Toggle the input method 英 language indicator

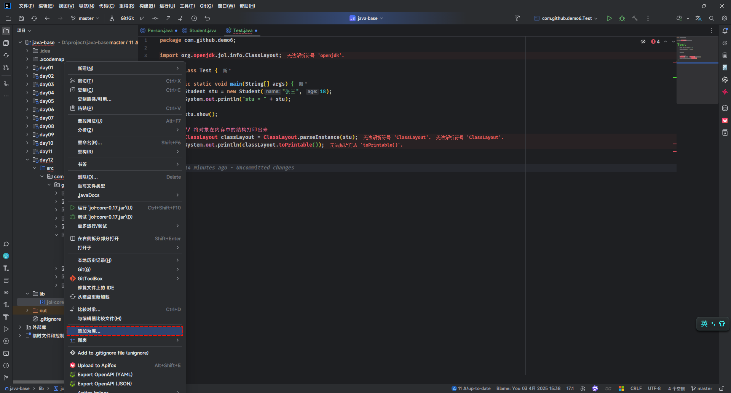click(x=704, y=324)
